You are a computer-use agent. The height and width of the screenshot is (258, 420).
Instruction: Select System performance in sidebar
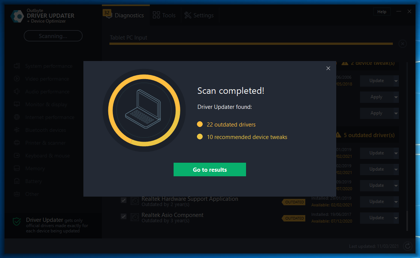(49, 66)
